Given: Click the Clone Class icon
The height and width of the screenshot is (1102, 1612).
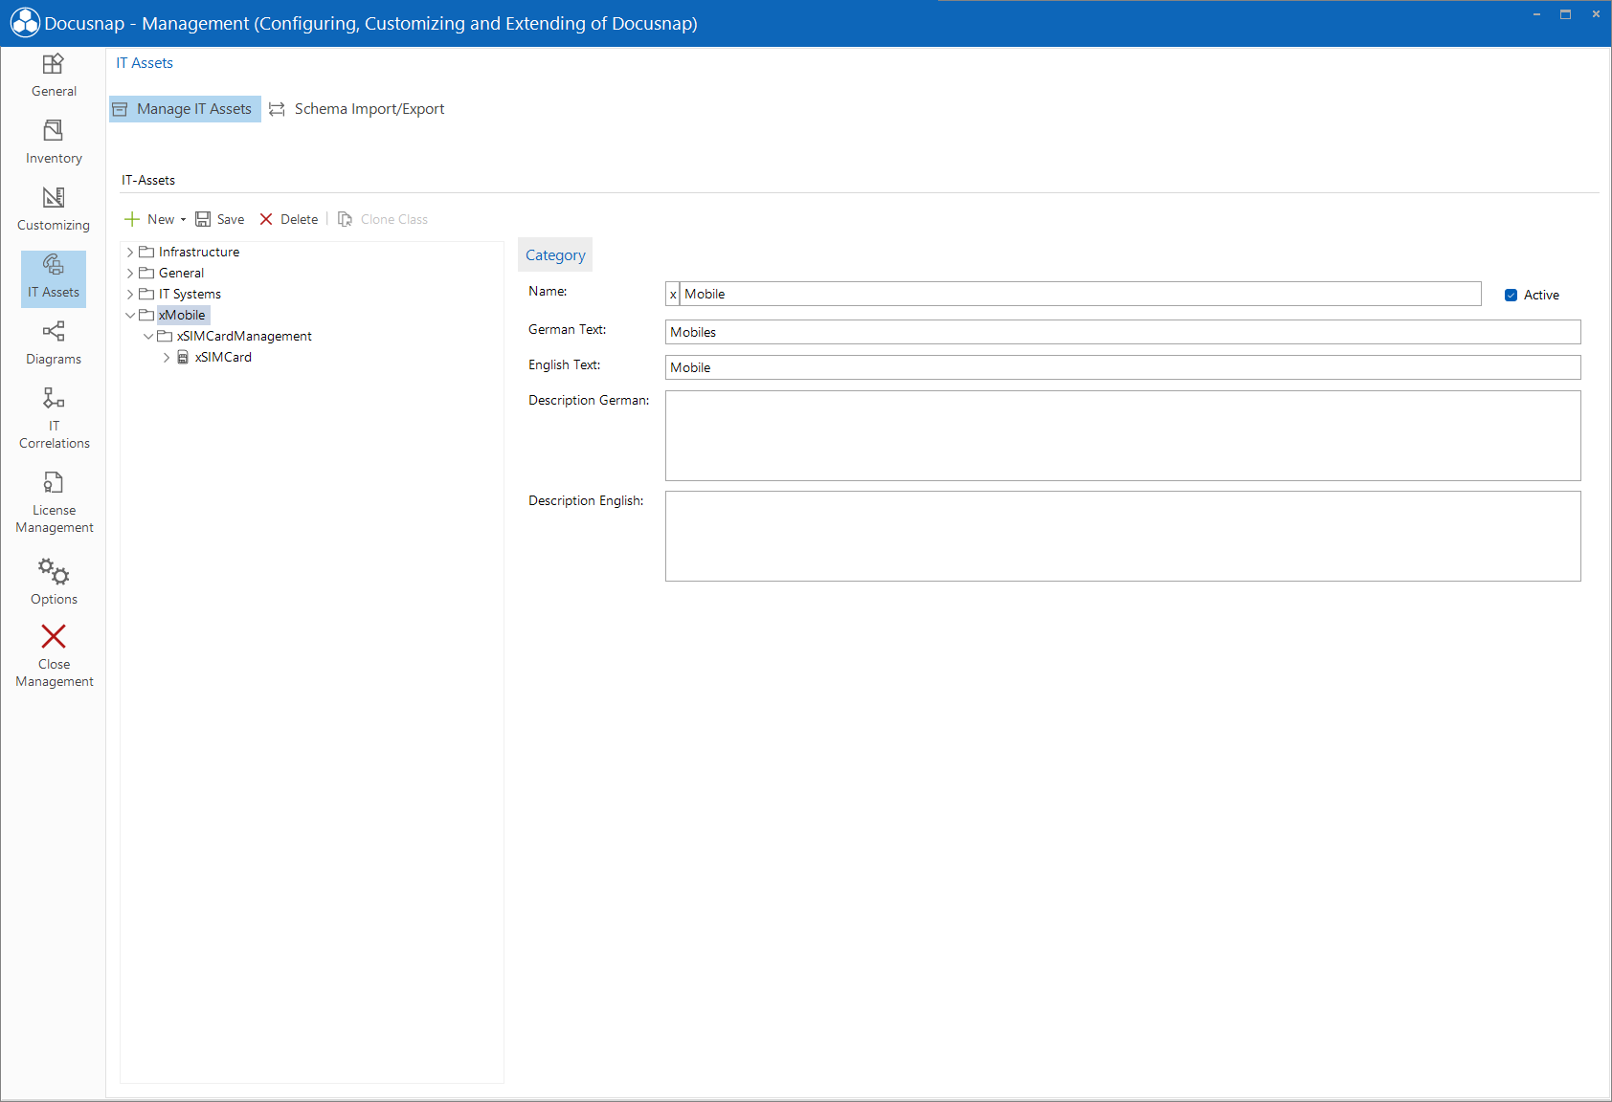Looking at the screenshot, I should pyautogui.click(x=346, y=219).
